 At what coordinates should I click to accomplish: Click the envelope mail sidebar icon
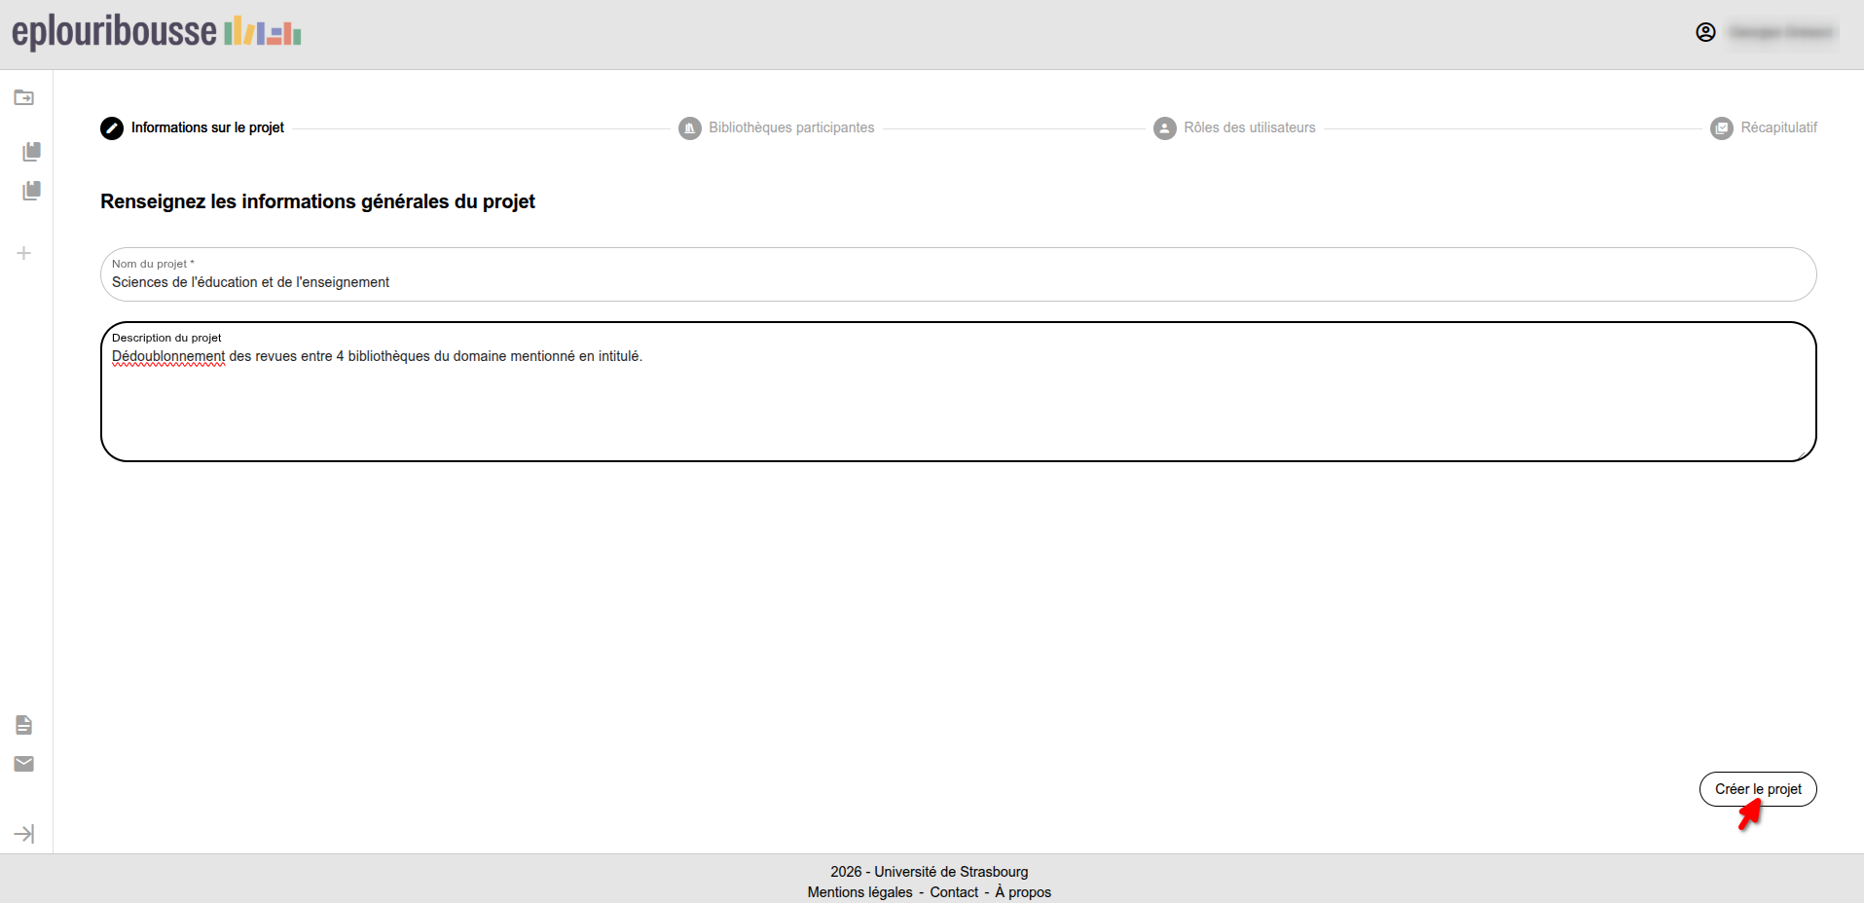pos(24,764)
